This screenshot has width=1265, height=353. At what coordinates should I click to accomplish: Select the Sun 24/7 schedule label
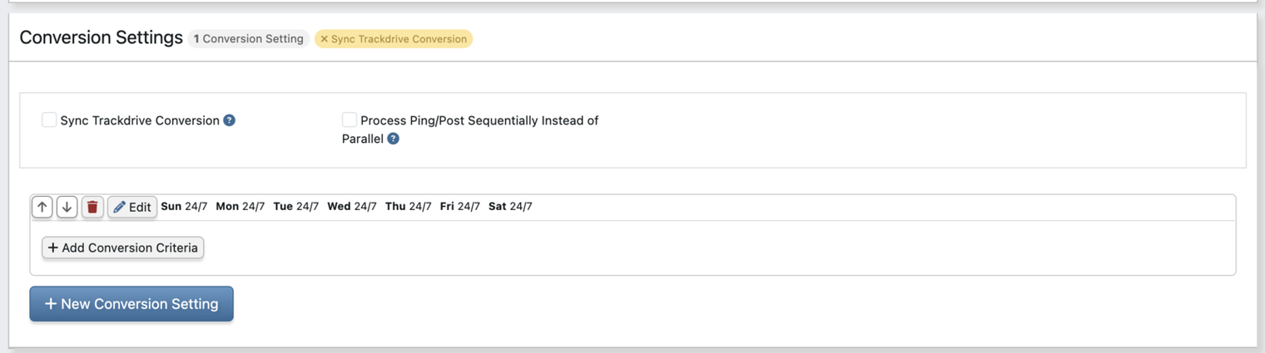184,206
